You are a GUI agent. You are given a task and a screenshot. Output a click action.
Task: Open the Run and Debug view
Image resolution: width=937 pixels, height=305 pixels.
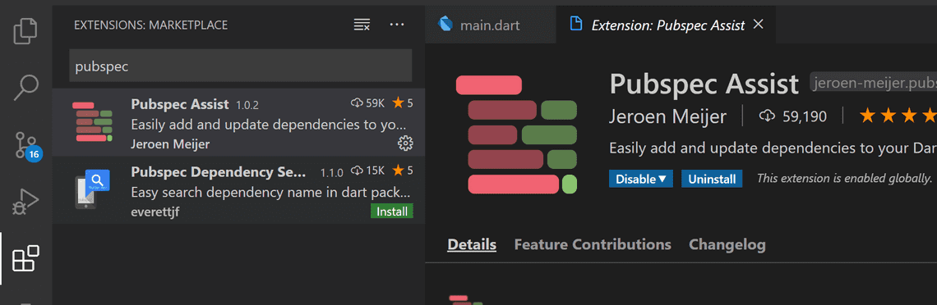pyautogui.click(x=25, y=203)
